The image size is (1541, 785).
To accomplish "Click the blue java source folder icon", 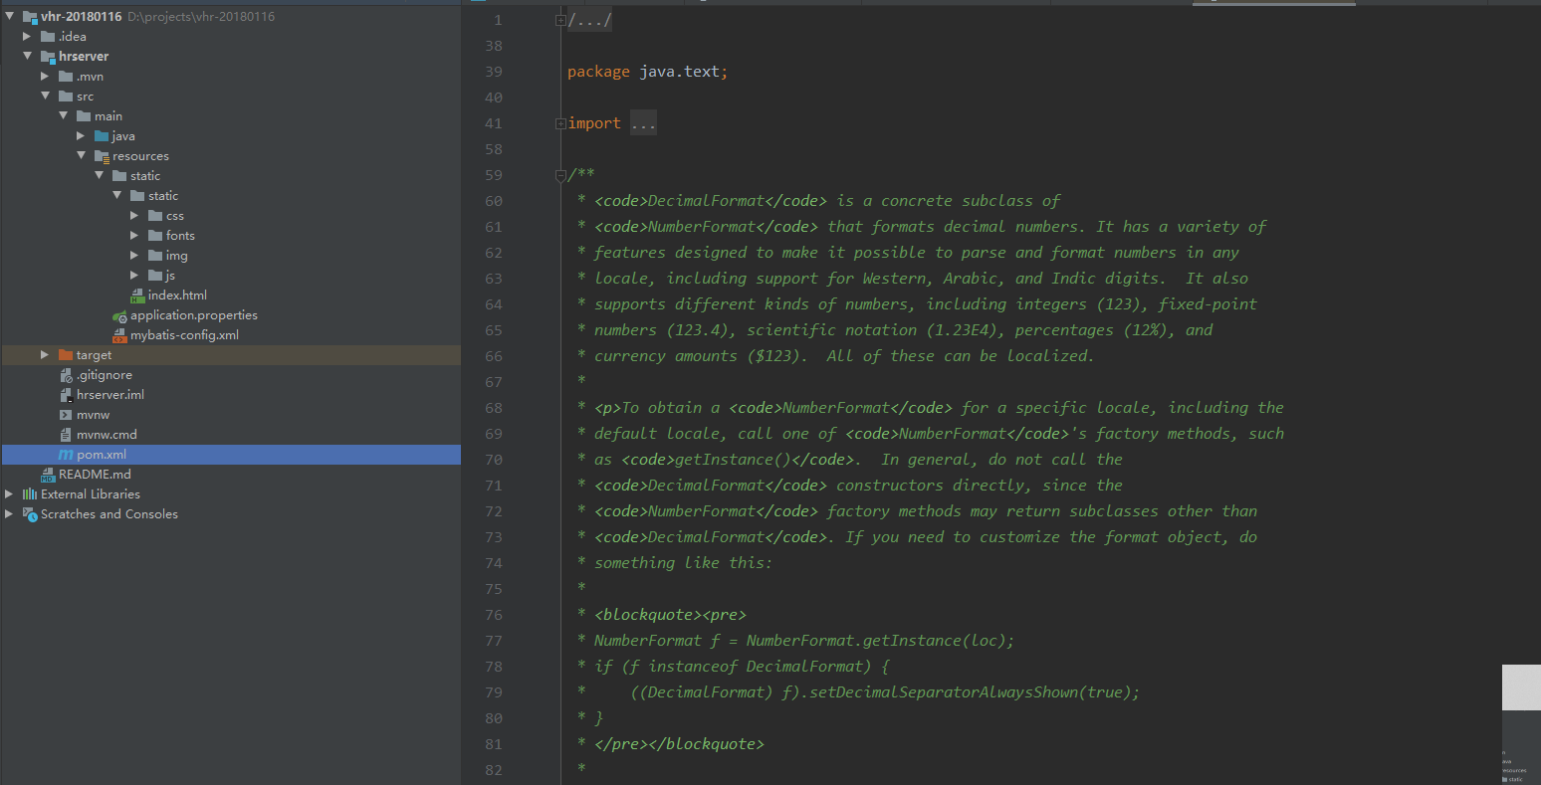I will click(102, 136).
